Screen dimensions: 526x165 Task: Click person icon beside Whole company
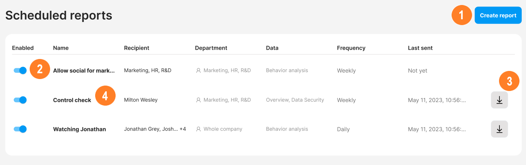pyautogui.click(x=198, y=129)
